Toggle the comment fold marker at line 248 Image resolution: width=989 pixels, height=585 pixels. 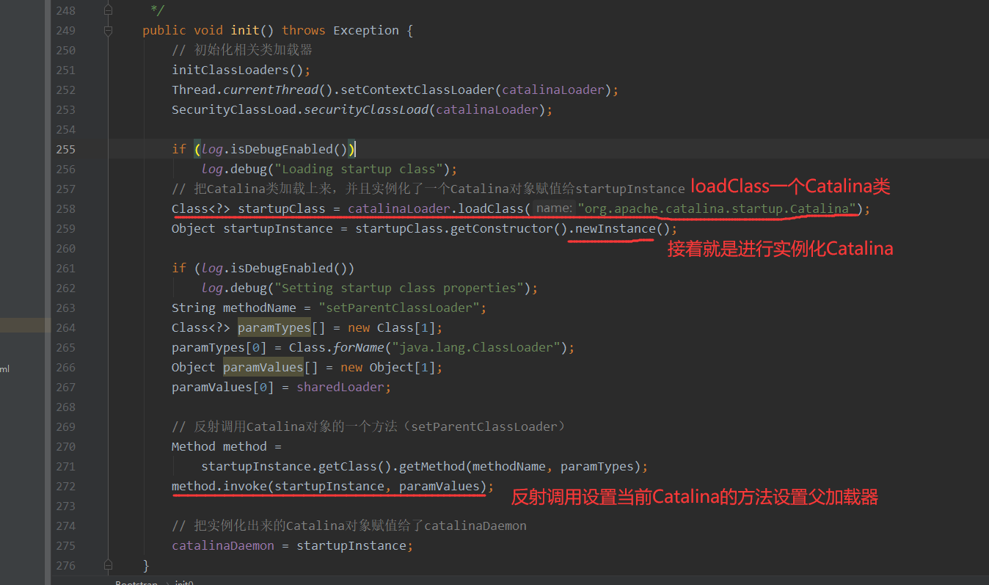[x=109, y=11]
